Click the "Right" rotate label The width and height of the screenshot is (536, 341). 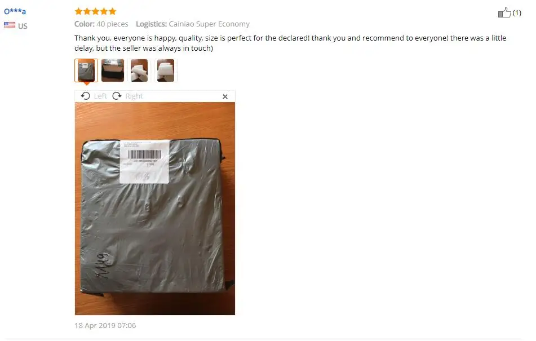(x=134, y=96)
